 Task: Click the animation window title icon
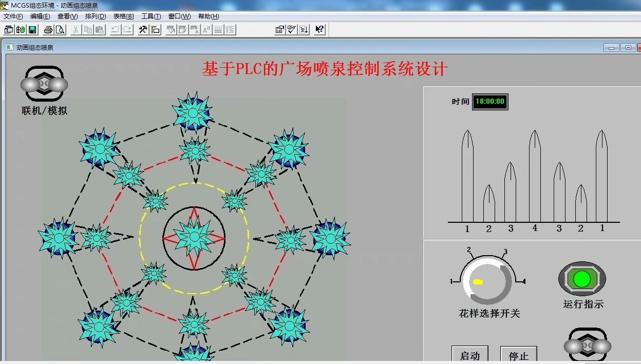9,47
